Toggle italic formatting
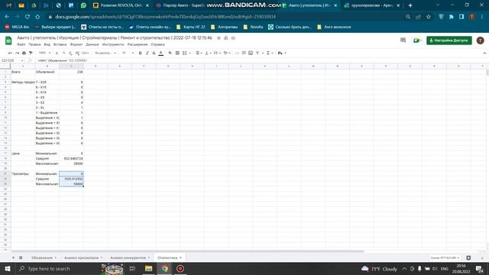Viewport: 489px width, 275px height. (x=147, y=53)
